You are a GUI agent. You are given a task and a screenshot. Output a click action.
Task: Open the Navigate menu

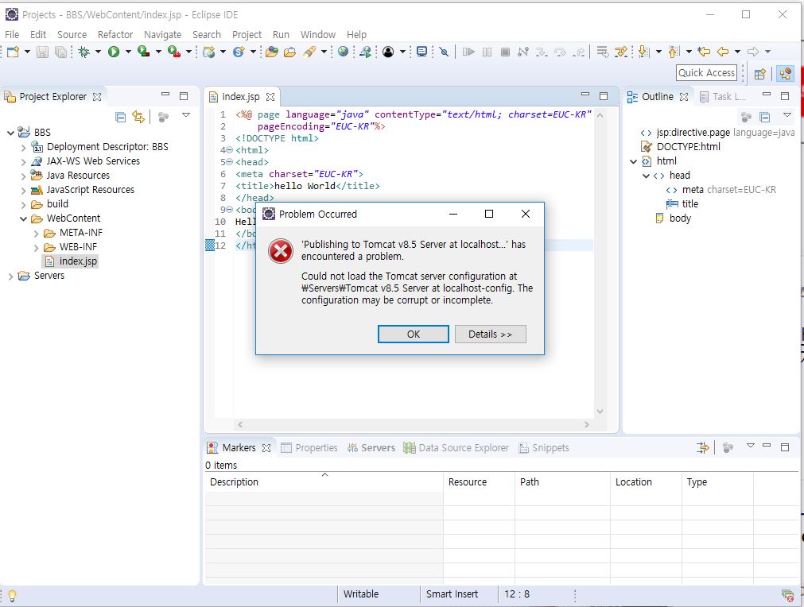[162, 34]
